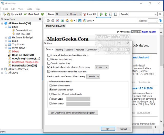Close the MajorGeeks.Com browser tab
This screenshot has height=135, width=164.
click(161, 26)
